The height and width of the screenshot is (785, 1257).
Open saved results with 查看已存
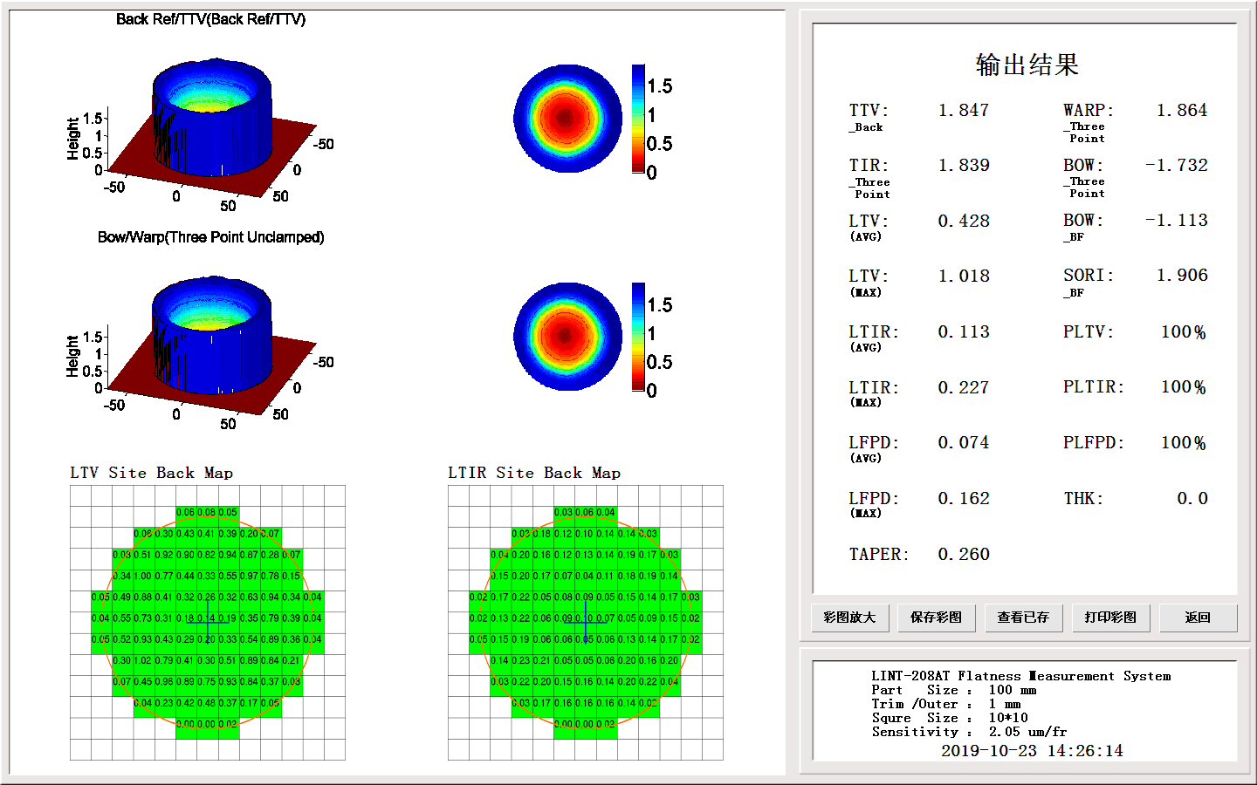coord(1023,618)
